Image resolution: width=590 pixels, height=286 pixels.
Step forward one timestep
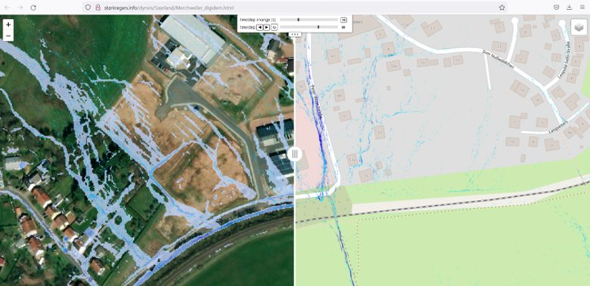point(266,27)
